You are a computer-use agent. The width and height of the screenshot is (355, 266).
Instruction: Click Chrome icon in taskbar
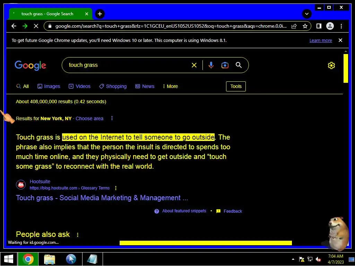click(x=28, y=259)
